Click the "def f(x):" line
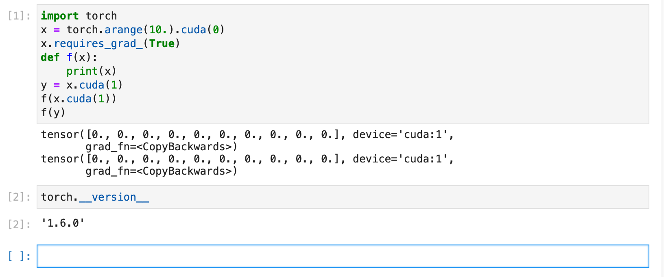The width and height of the screenshot is (664, 277). pyautogui.click(x=69, y=57)
